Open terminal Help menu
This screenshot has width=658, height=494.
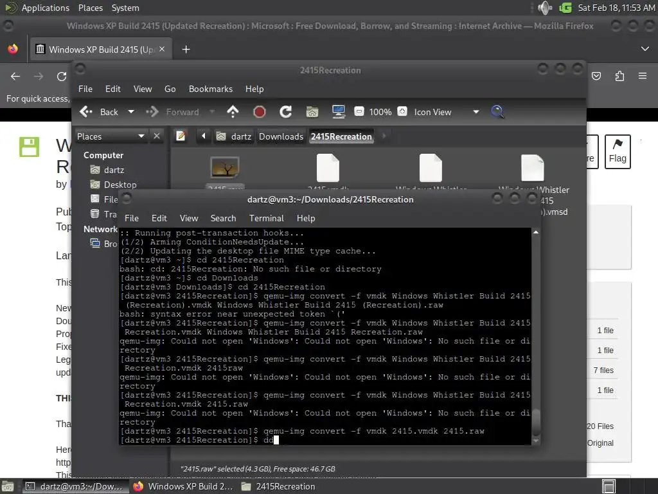click(x=306, y=218)
